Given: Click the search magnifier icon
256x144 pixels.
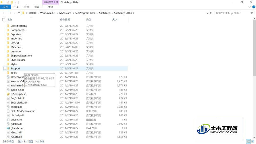Looking at the screenshot, I should [252, 13].
